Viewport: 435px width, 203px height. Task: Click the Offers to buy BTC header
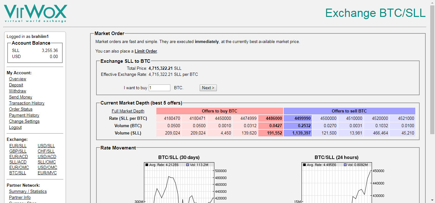pyautogui.click(x=220, y=111)
